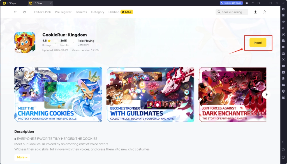Screen dimensions: 287x164
Task: Switch to the Benefits tab
Action: coord(81,12)
